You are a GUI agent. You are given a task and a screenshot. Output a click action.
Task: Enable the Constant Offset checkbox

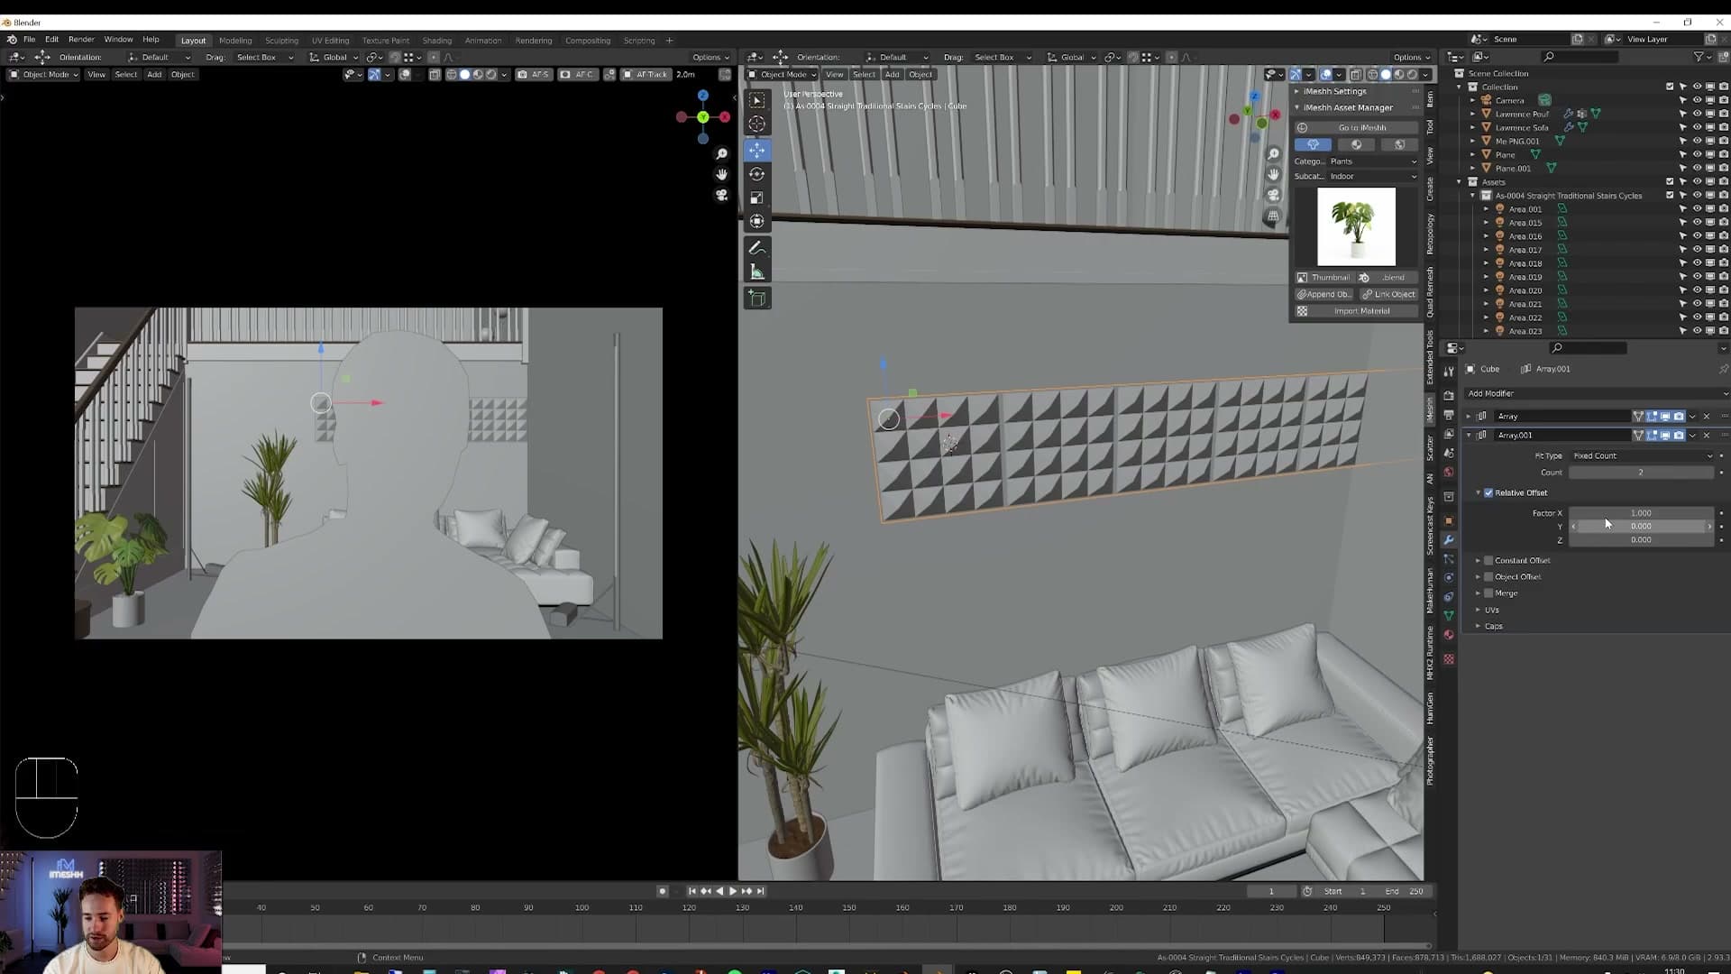(x=1488, y=560)
